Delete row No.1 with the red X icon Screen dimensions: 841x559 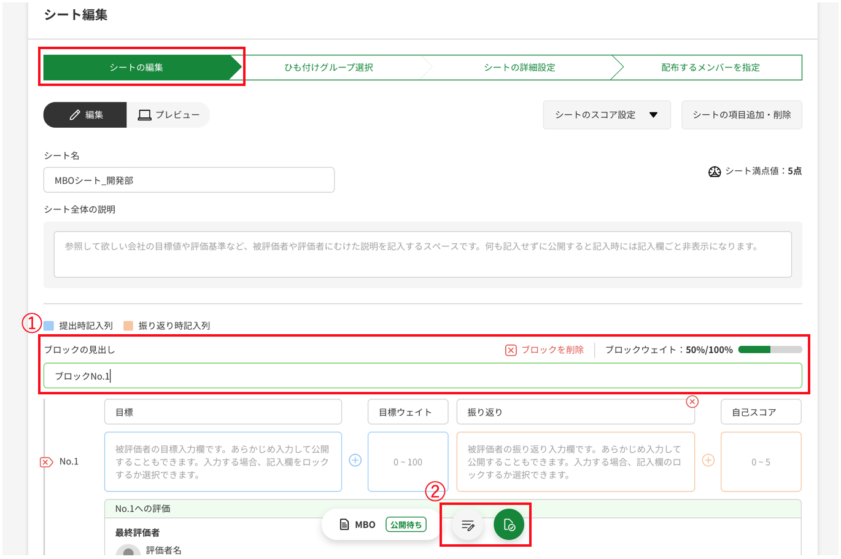pyautogui.click(x=47, y=462)
